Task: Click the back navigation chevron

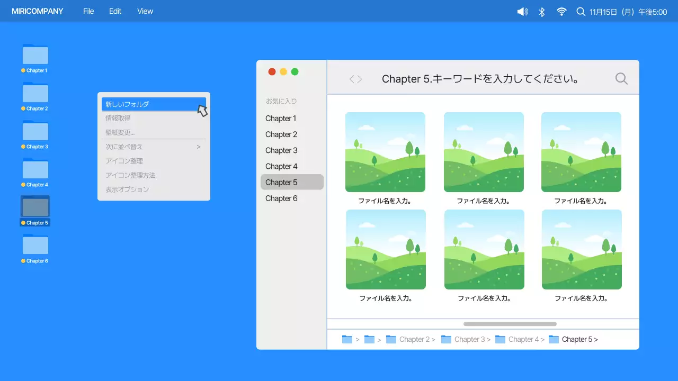Action: 351,78
